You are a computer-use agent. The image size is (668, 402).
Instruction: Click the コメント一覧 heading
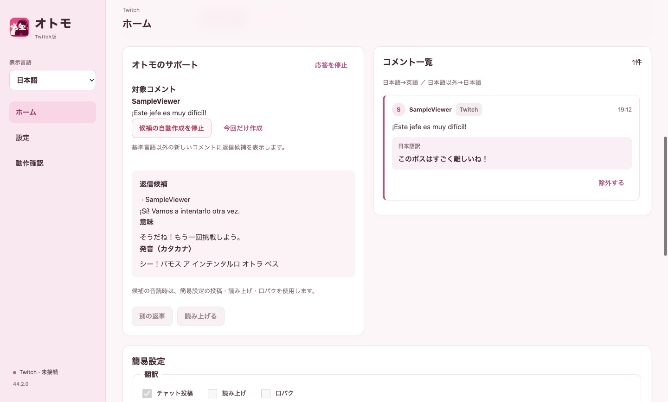click(408, 62)
